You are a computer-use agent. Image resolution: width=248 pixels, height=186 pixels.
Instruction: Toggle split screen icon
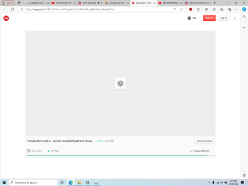(x=206, y=9)
